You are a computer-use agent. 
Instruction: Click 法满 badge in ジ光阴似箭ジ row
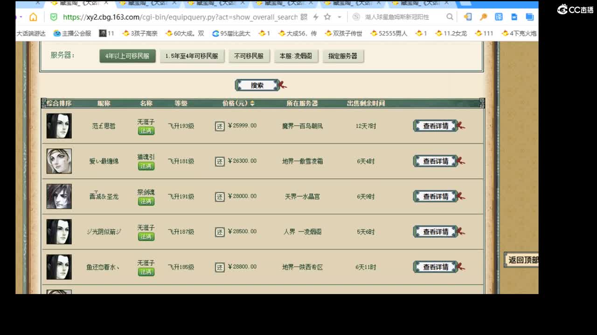(x=146, y=237)
